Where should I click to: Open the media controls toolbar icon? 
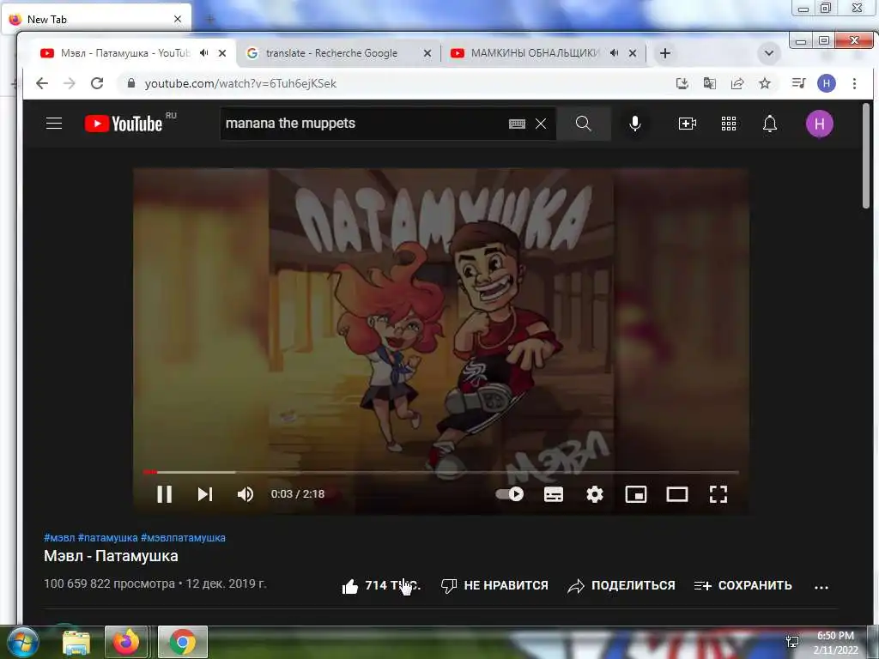pos(798,83)
